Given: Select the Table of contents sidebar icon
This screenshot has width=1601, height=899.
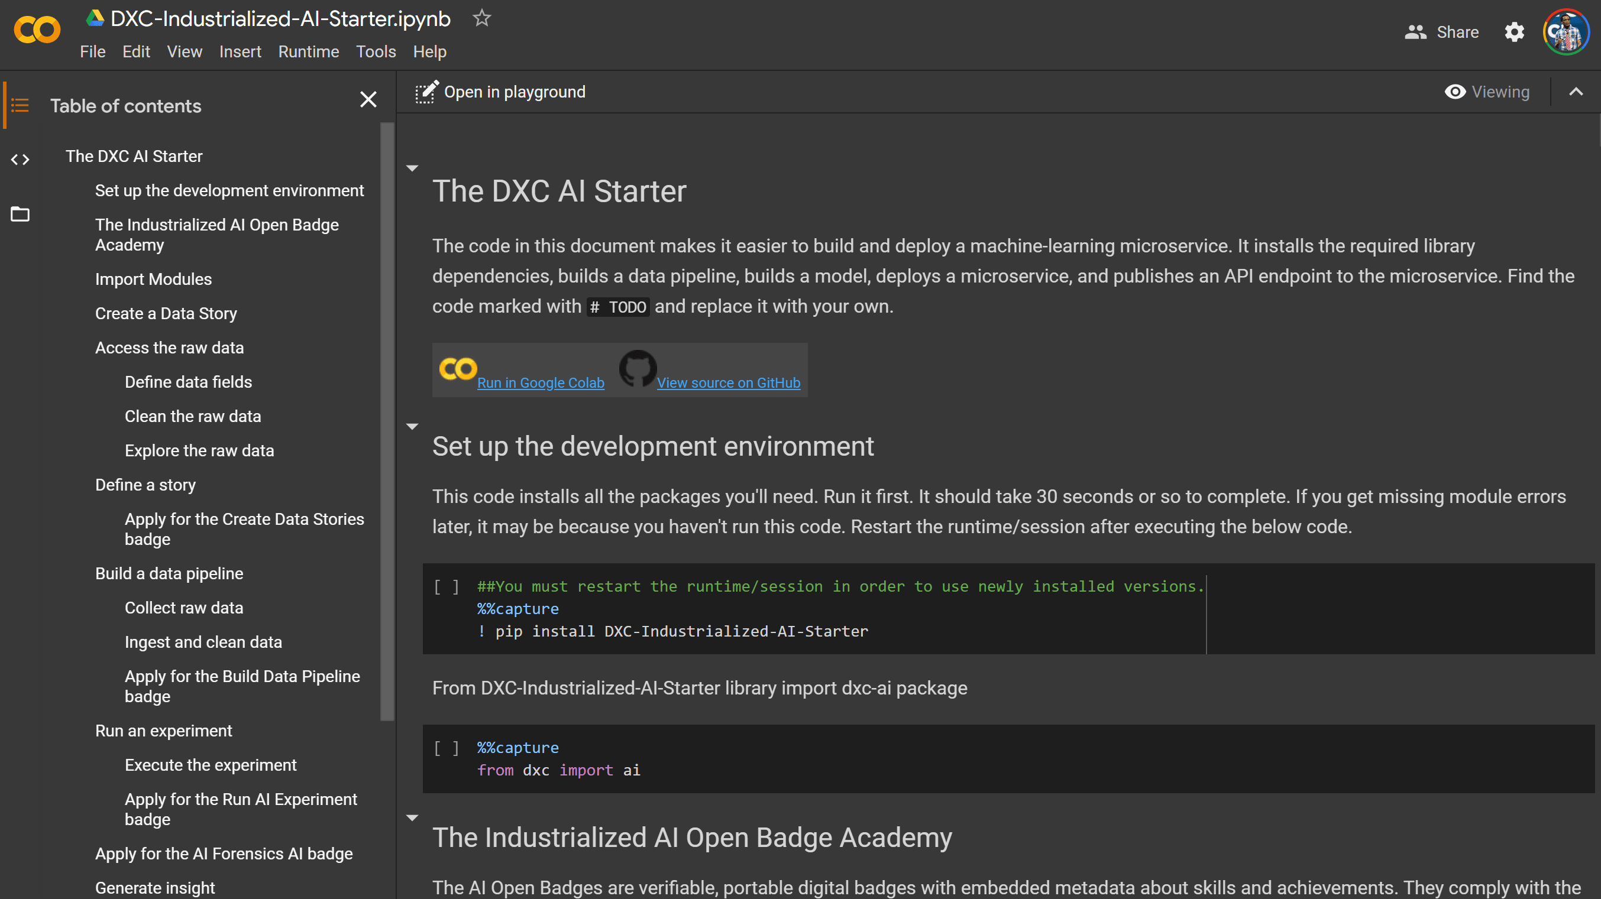Looking at the screenshot, I should (20, 106).
